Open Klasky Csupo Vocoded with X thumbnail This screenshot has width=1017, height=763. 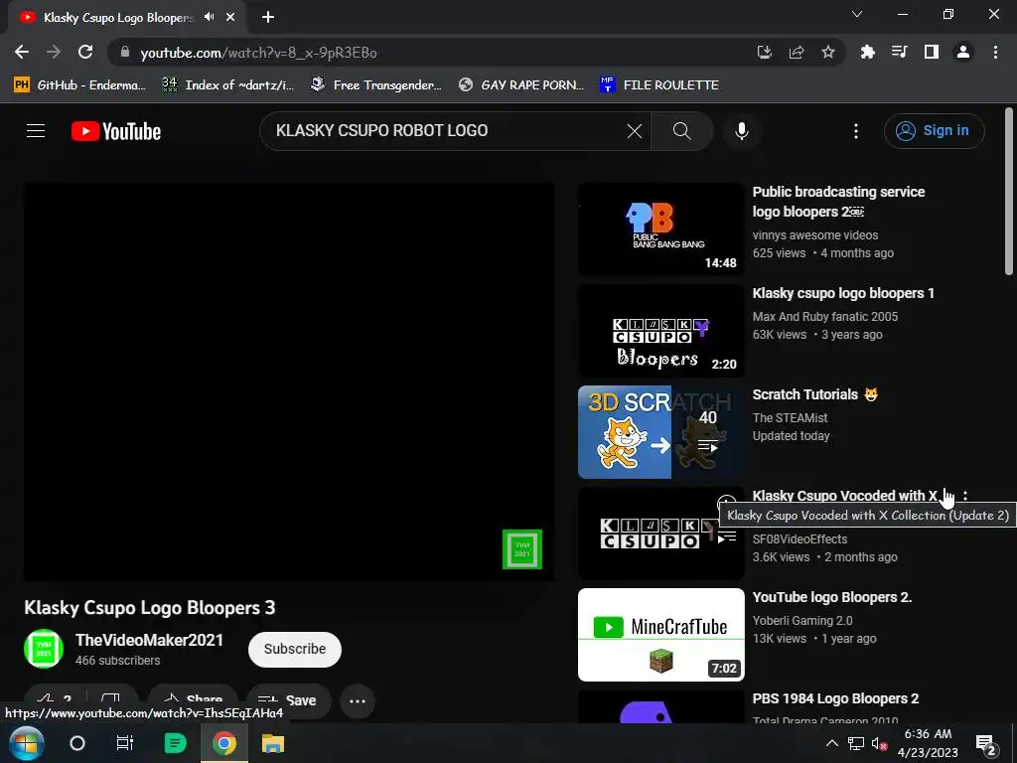[660, 534]
